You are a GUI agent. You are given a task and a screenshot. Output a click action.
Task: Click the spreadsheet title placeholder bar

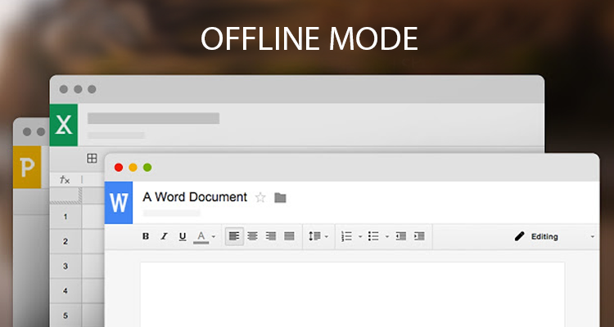coord(154,118)
